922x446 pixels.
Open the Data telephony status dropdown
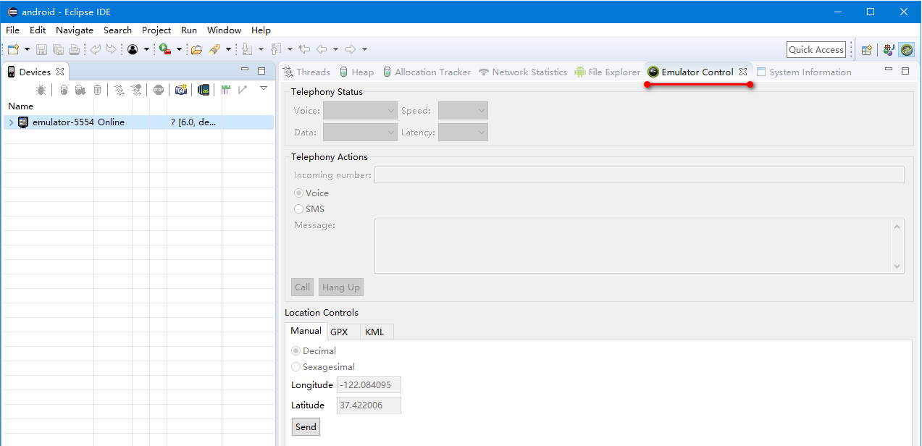pyautogui.click(x=360, y=132)
